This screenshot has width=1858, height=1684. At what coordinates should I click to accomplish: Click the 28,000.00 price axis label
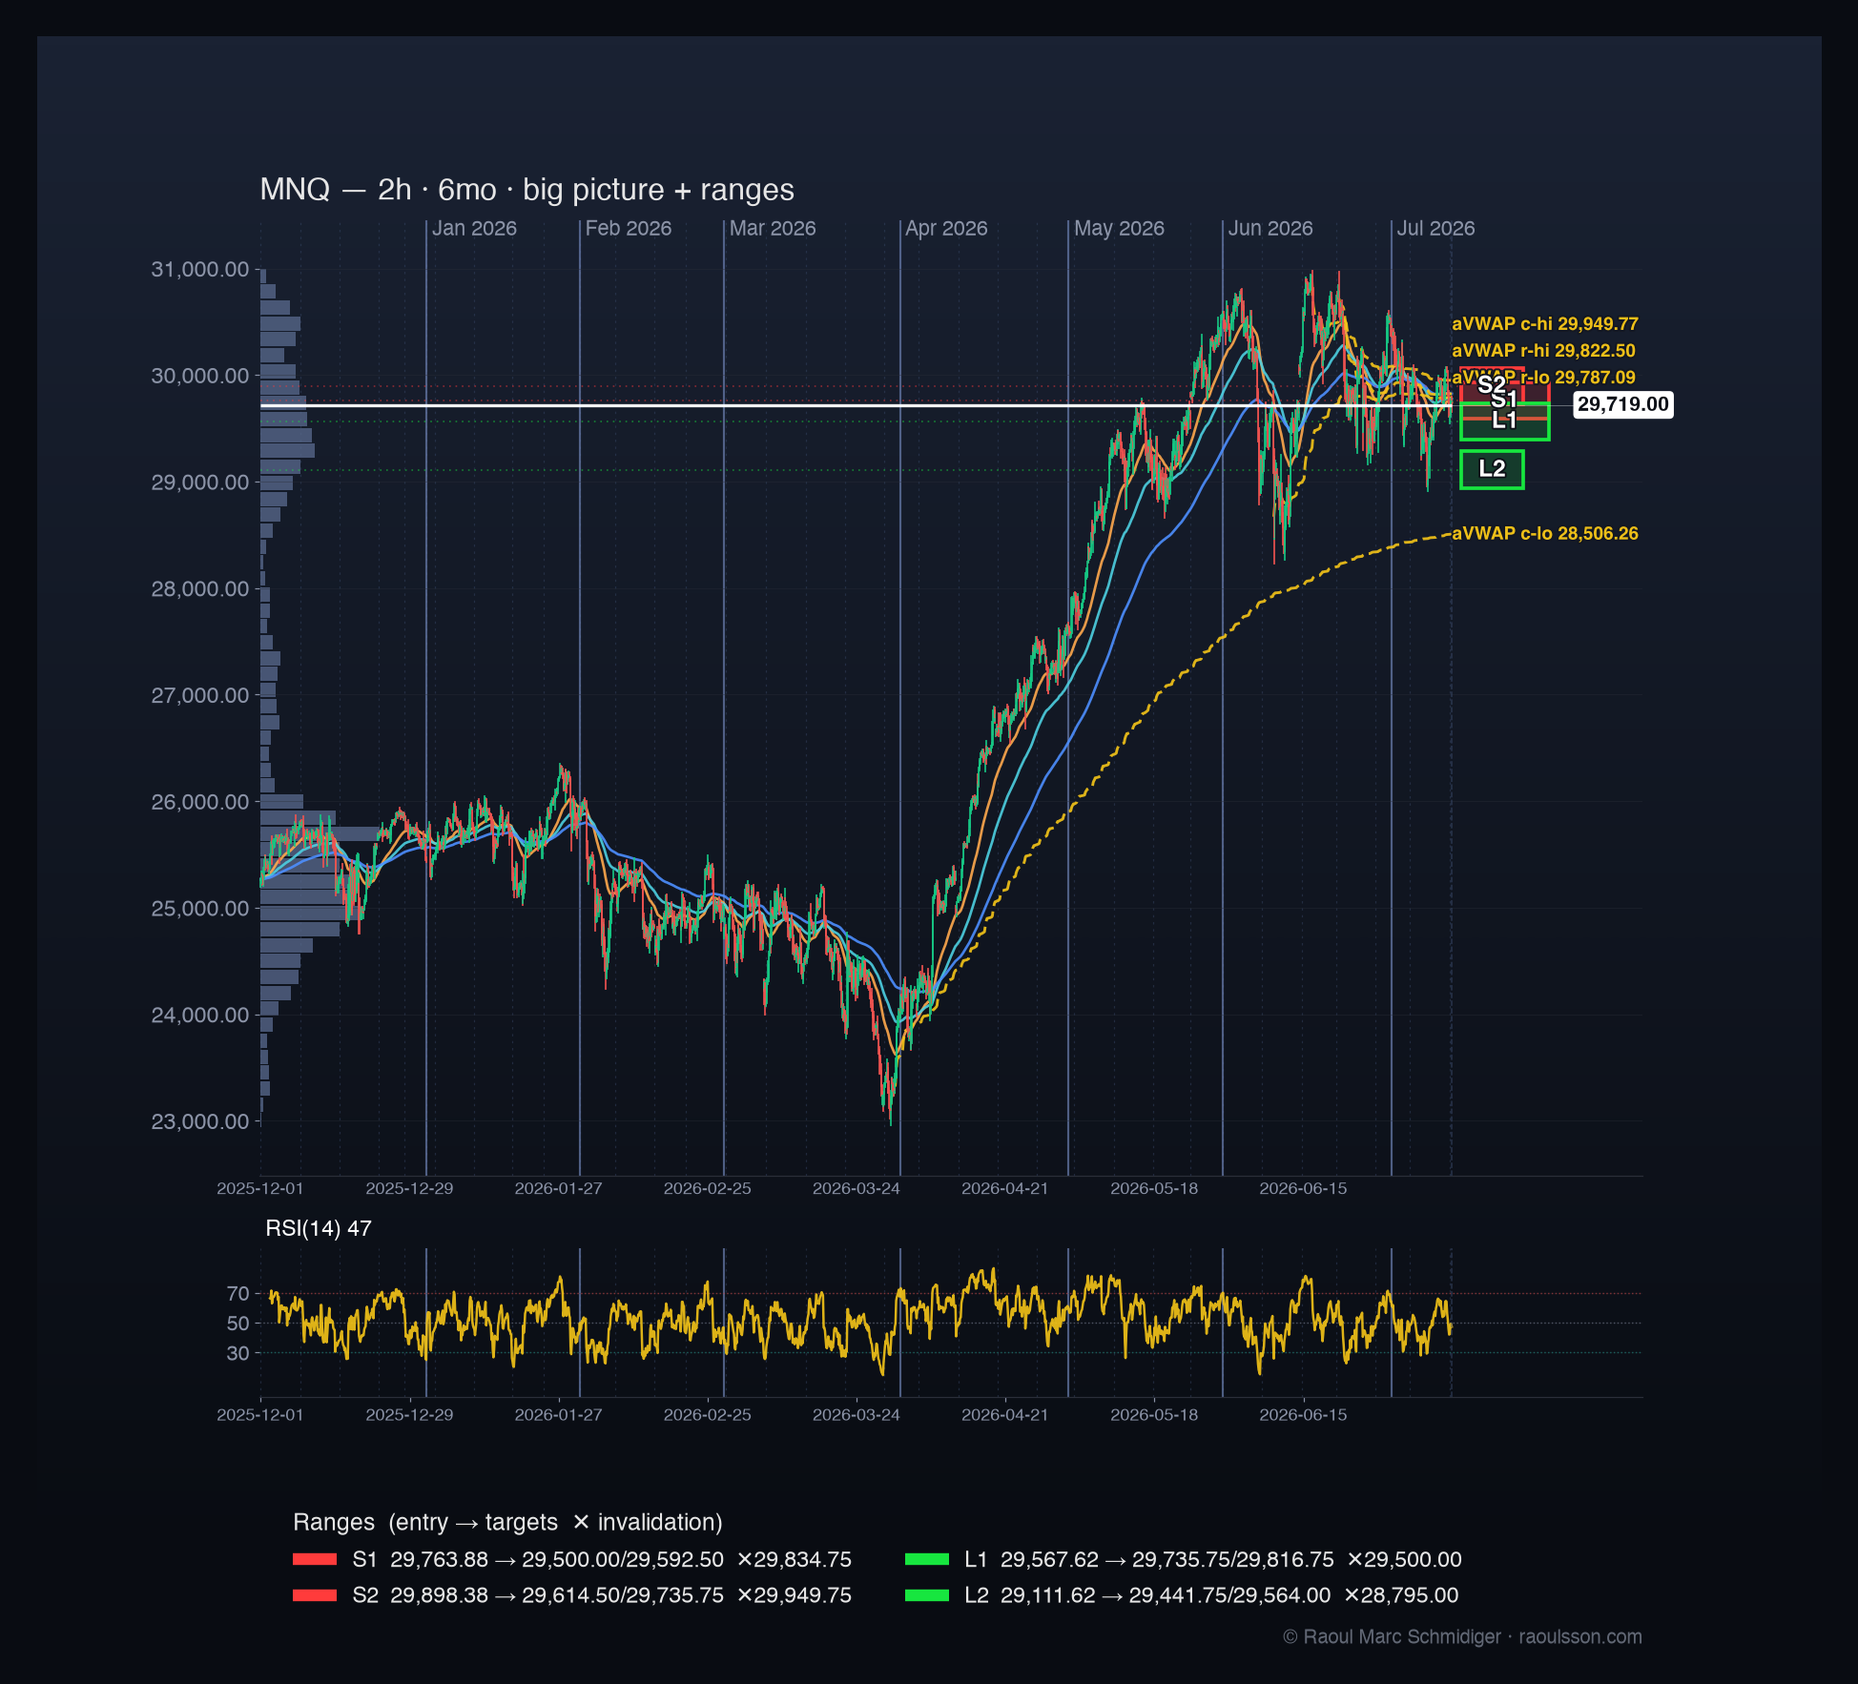(x=200, y=589)
